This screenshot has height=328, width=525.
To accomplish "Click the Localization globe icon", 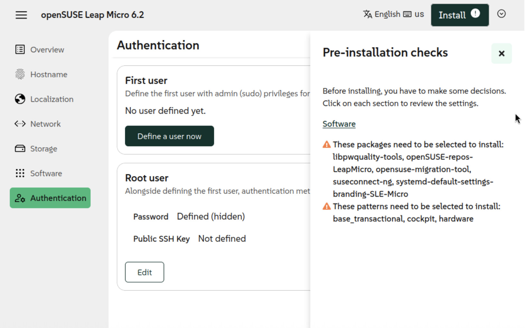I will (x=20, y=99).
